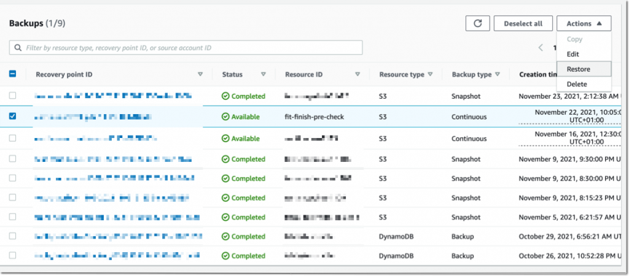629x276 pixels.
Task: Click the Available status icon for fit-finish-pre-check
Action: pyautogui.click(x=225, y=117)
